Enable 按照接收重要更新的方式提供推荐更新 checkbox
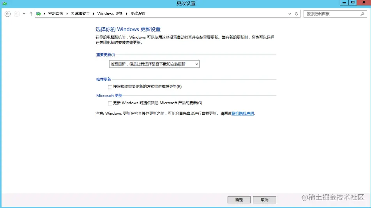 (110, 87)
